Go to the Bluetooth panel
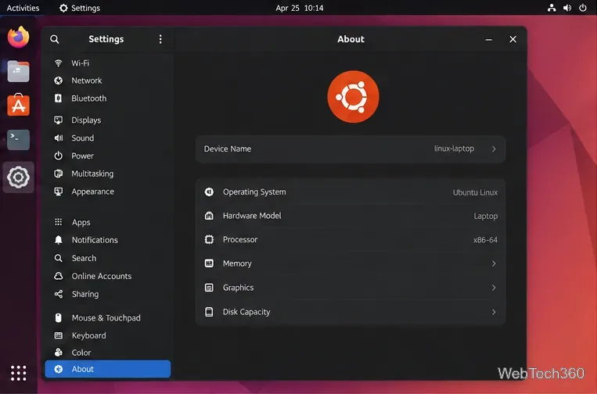 [108, 98]
